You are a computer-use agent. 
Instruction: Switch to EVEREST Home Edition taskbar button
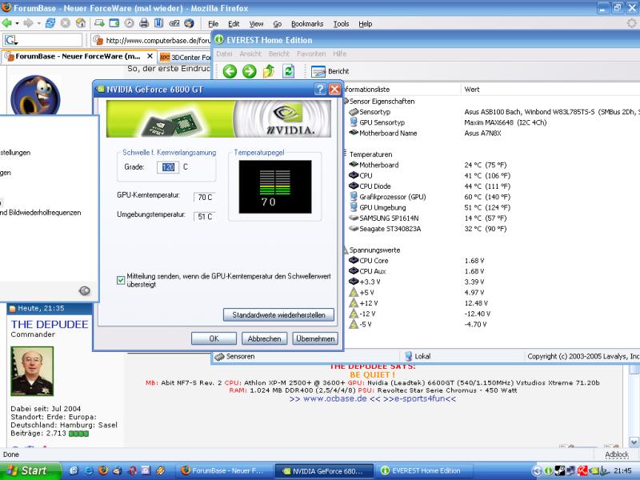424,470
